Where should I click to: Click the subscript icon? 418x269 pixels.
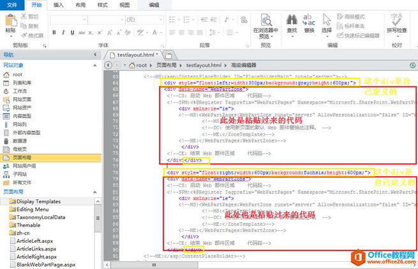click(91, 33)
